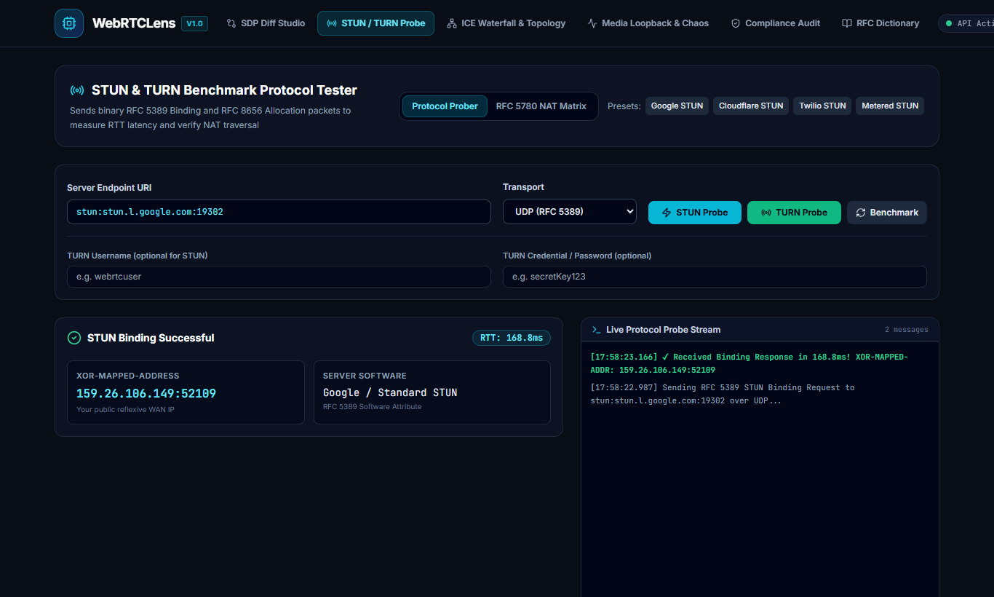The width and height of the screenshot is (994, 597).
Task: Apply the Twilio STUN preset
Action: pos(822,106)
